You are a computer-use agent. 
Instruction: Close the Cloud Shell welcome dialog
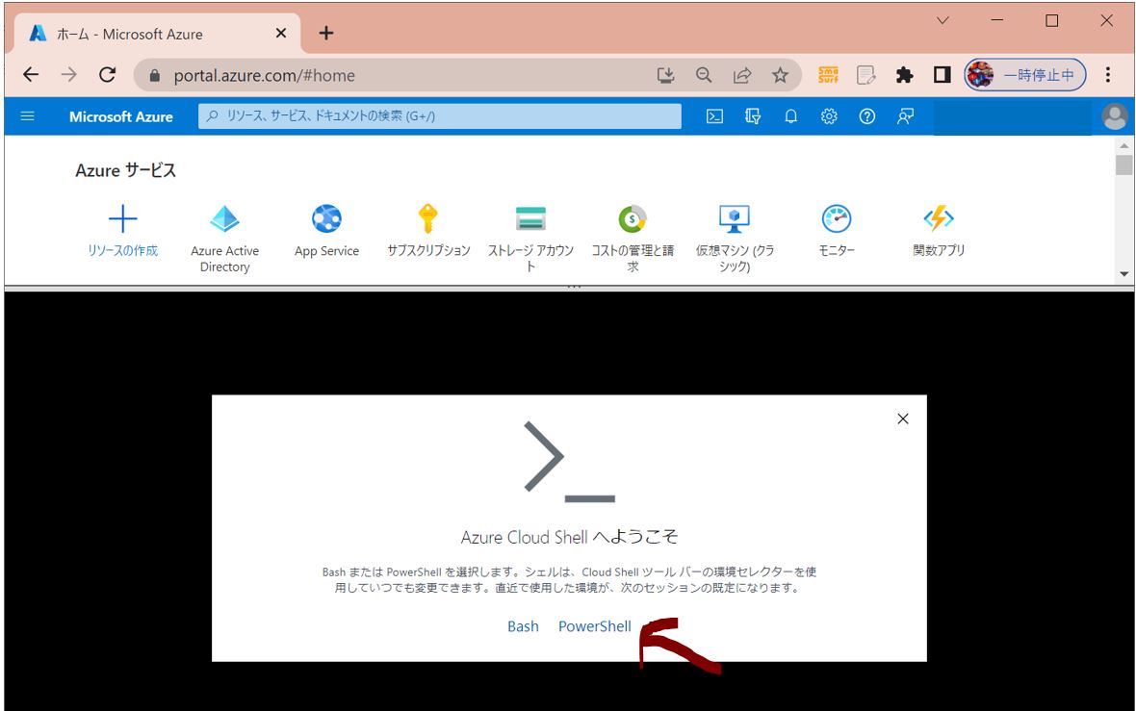point(902,419)
